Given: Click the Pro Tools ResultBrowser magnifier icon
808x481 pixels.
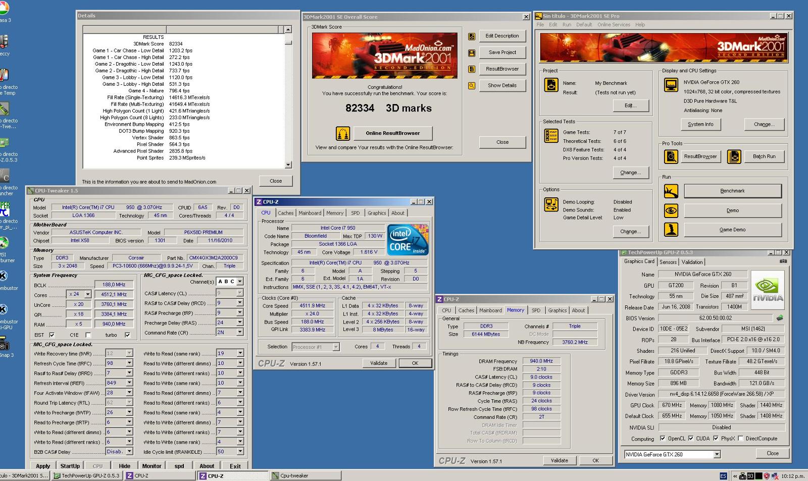Looking at the screenshot, I should tap(671, 157).
